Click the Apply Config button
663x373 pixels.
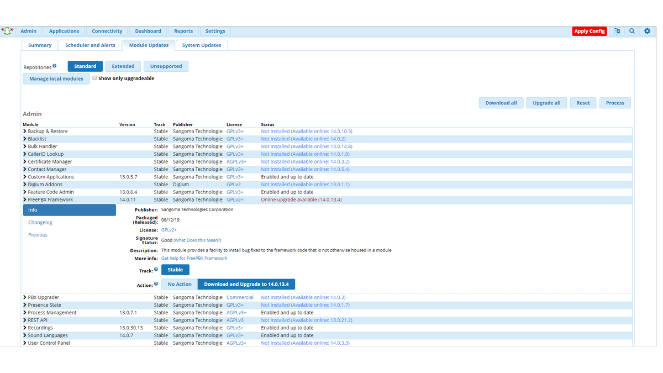point(590,31)
